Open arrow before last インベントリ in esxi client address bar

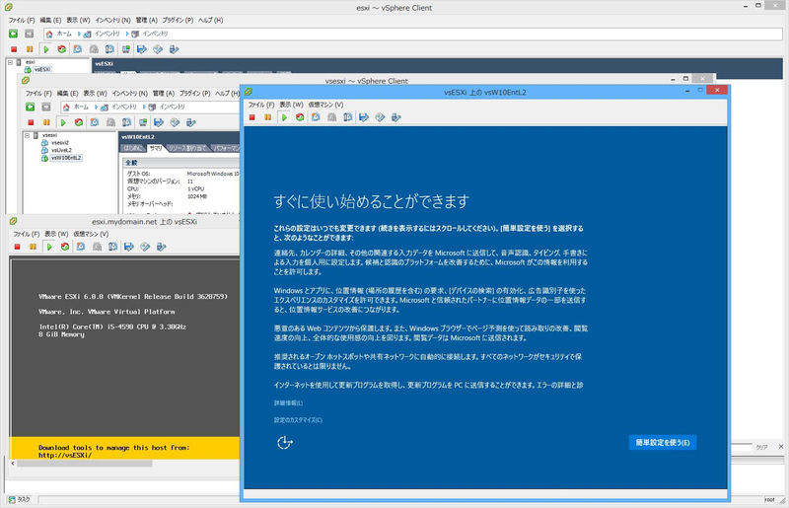[x=127, y=34]
